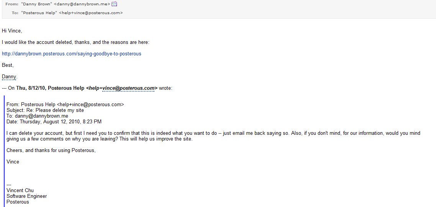The image size is (436, 207).
Task: Click "Software Engineer" in the signature
Action: tap(27, 196)
